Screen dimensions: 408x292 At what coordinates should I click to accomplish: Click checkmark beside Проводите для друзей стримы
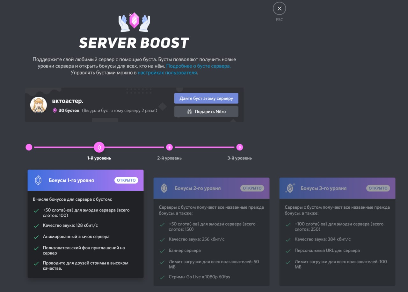[x=36, y=263]
